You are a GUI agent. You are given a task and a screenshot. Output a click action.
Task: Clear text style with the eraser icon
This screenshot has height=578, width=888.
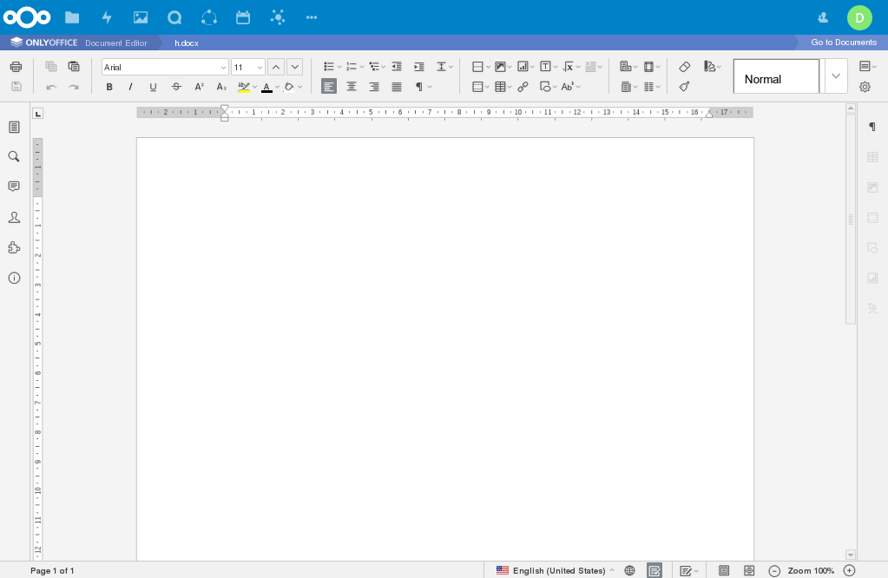coord(684,67)
